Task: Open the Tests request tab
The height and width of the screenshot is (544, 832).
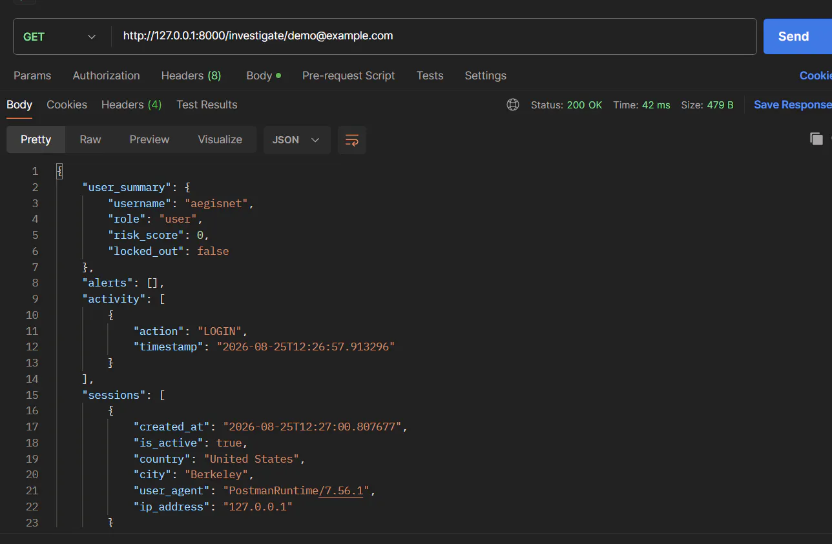Action: 430,76
